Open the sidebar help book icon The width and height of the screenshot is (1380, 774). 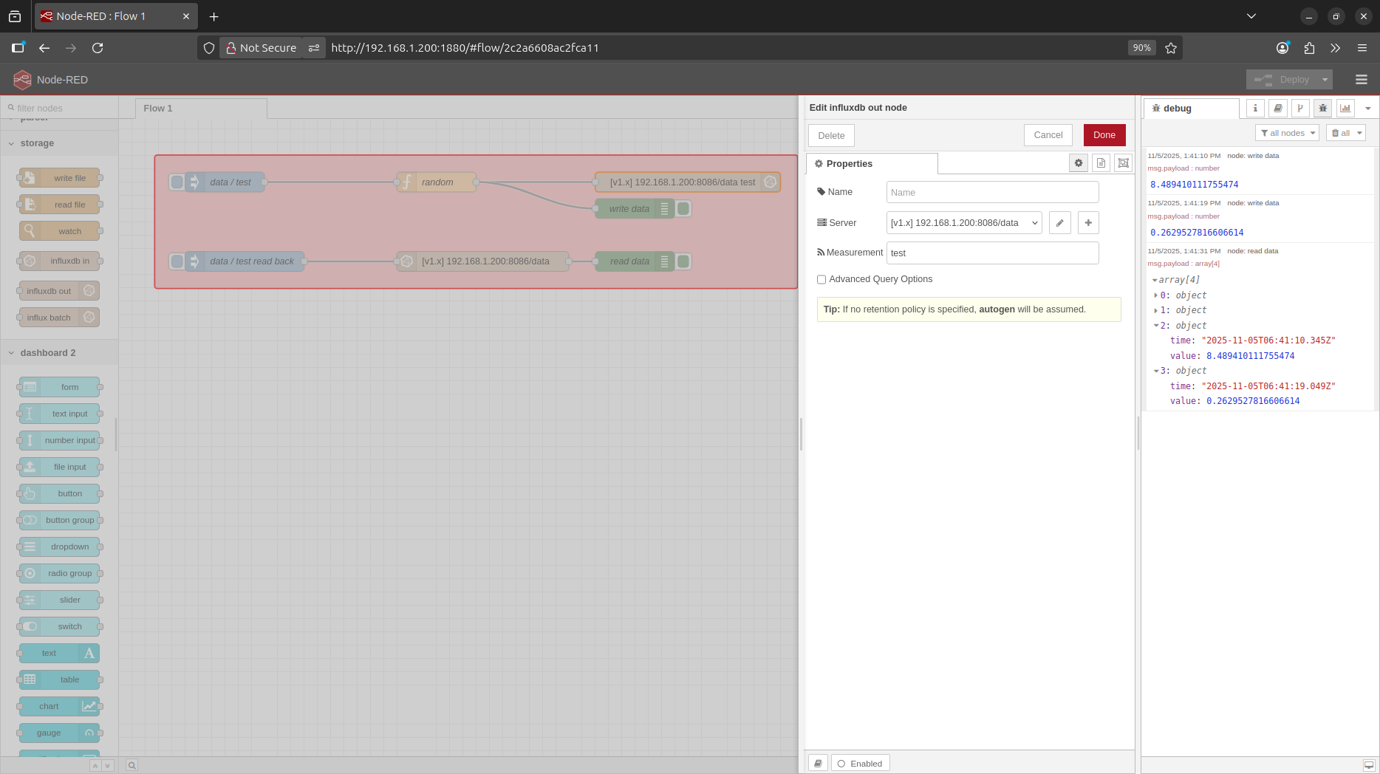tap(1277, 109)
